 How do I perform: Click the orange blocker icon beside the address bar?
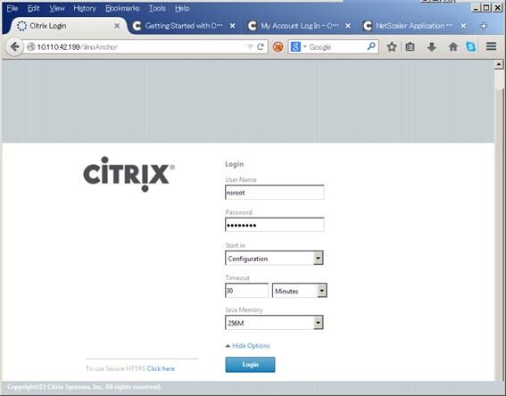coord(278,47)
